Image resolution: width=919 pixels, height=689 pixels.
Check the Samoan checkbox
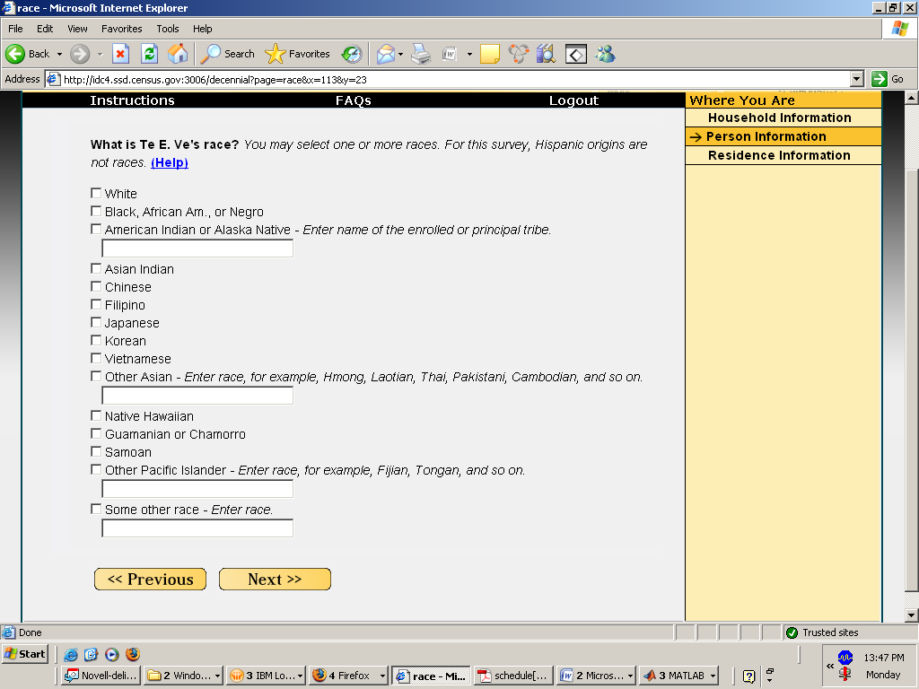(x=96, y=451)
